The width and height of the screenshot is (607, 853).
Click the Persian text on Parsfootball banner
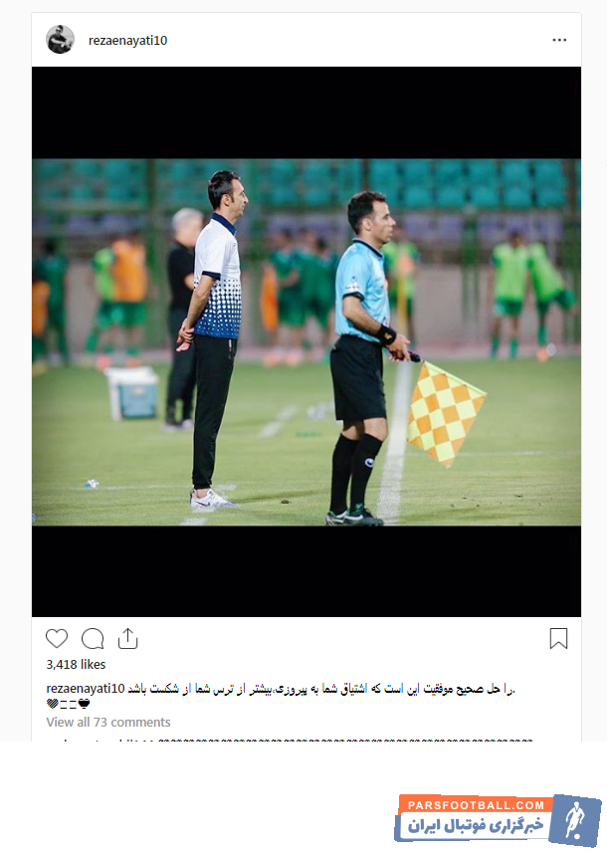click(x=476, y=826)
